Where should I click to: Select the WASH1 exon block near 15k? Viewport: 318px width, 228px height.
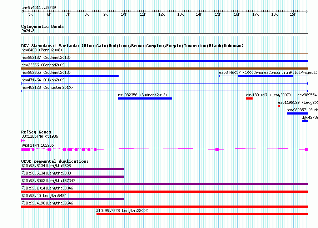point(217,150)
